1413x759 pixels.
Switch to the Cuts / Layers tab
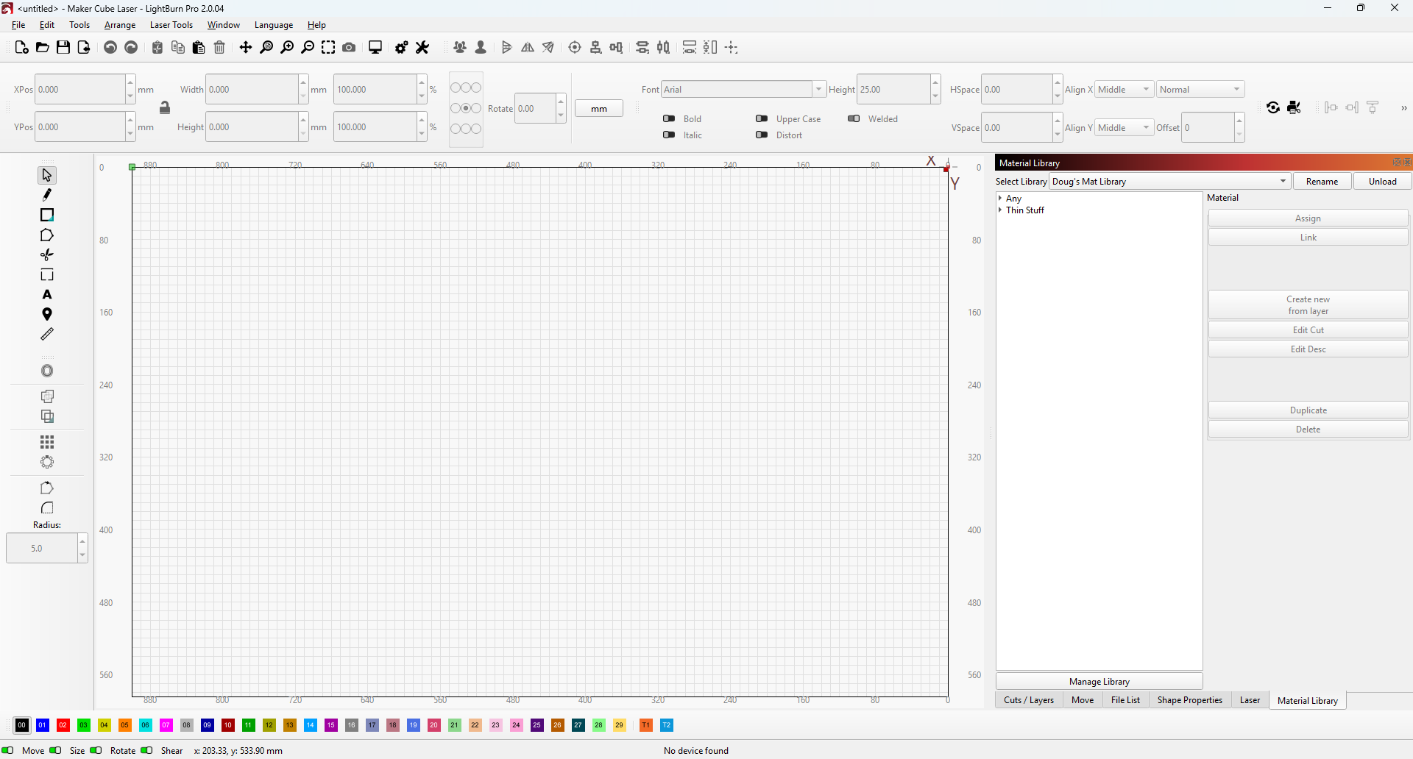(x=1029, y=700)
